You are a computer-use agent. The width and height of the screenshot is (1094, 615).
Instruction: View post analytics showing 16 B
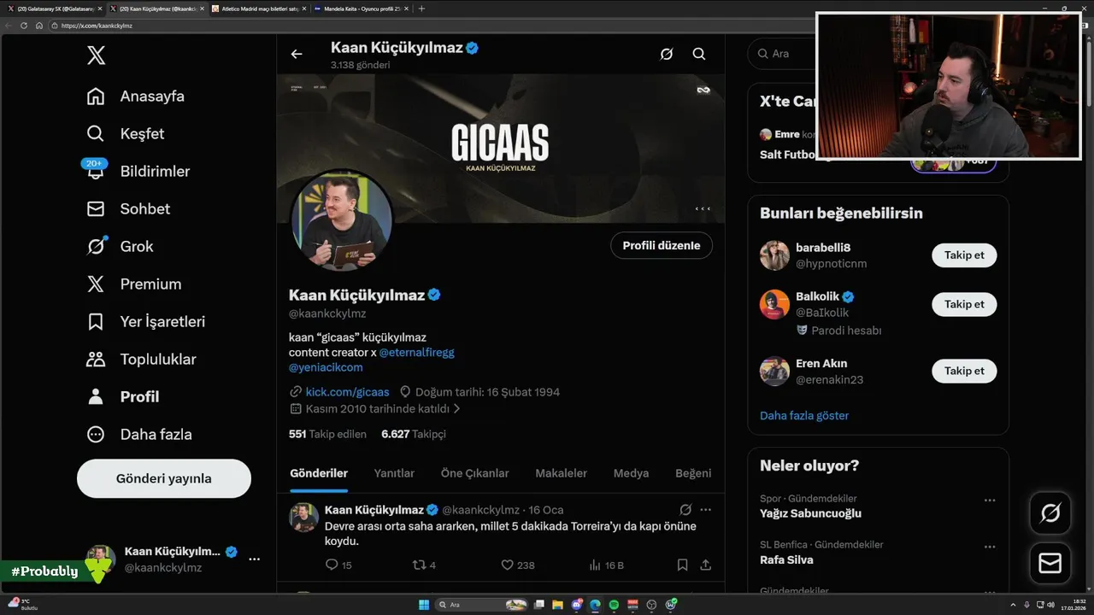[607, 565]
